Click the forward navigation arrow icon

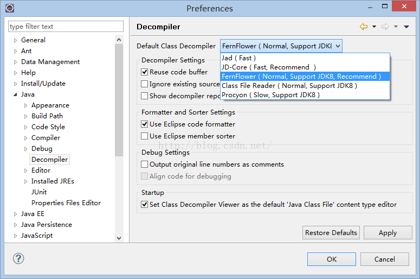pyautogui.click(x=385, y=27)
